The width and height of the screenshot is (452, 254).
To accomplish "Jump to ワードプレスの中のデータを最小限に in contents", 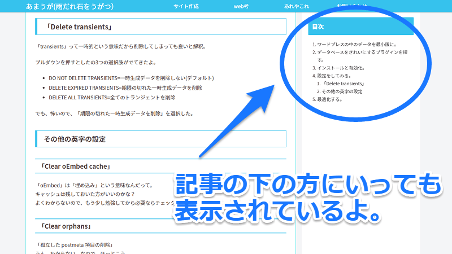I will click(357, 44).
